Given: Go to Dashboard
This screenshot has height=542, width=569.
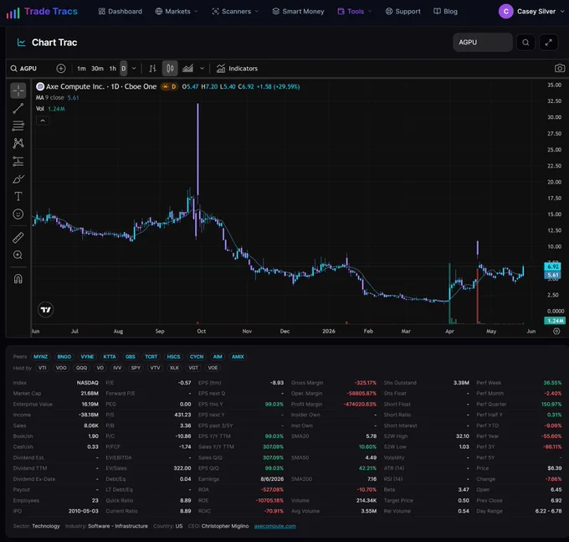Looking at the screenshot, I should [120, 12].
